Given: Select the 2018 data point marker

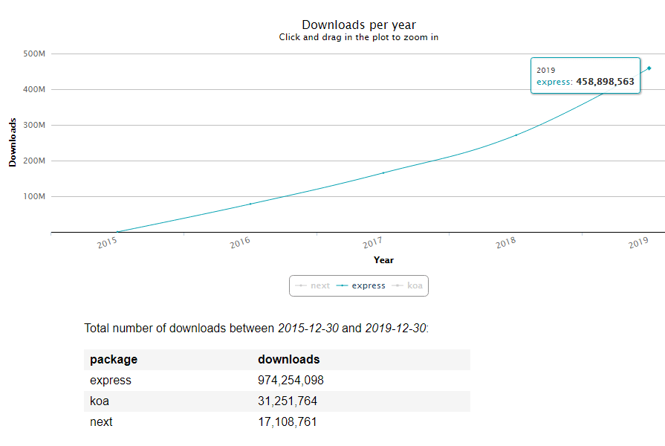Looking at the screenshot, I should pyautogui.click(x=516, y=135).
